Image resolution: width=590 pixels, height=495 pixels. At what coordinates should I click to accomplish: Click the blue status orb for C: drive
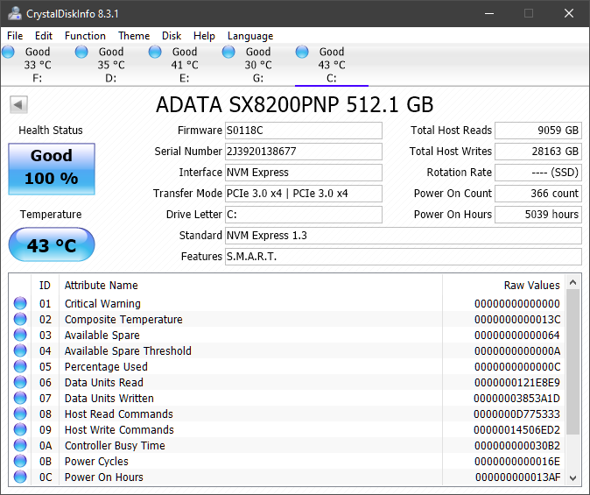click(x=302, y=52)
